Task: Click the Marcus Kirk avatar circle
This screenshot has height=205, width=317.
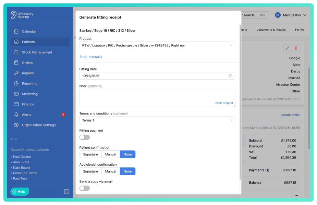Action: 278,15
